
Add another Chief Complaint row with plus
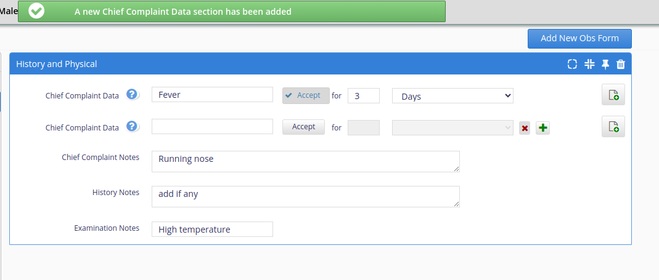coord(543,128)
